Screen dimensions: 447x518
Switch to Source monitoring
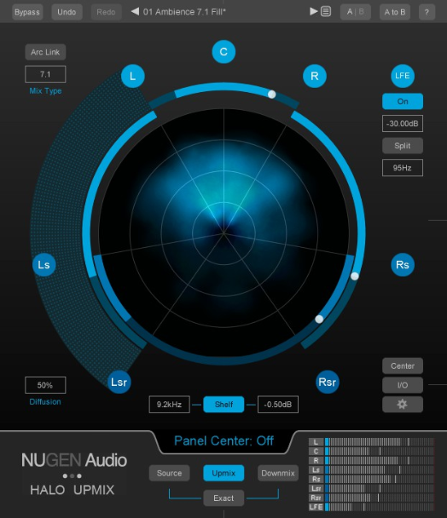click(170, 473)
